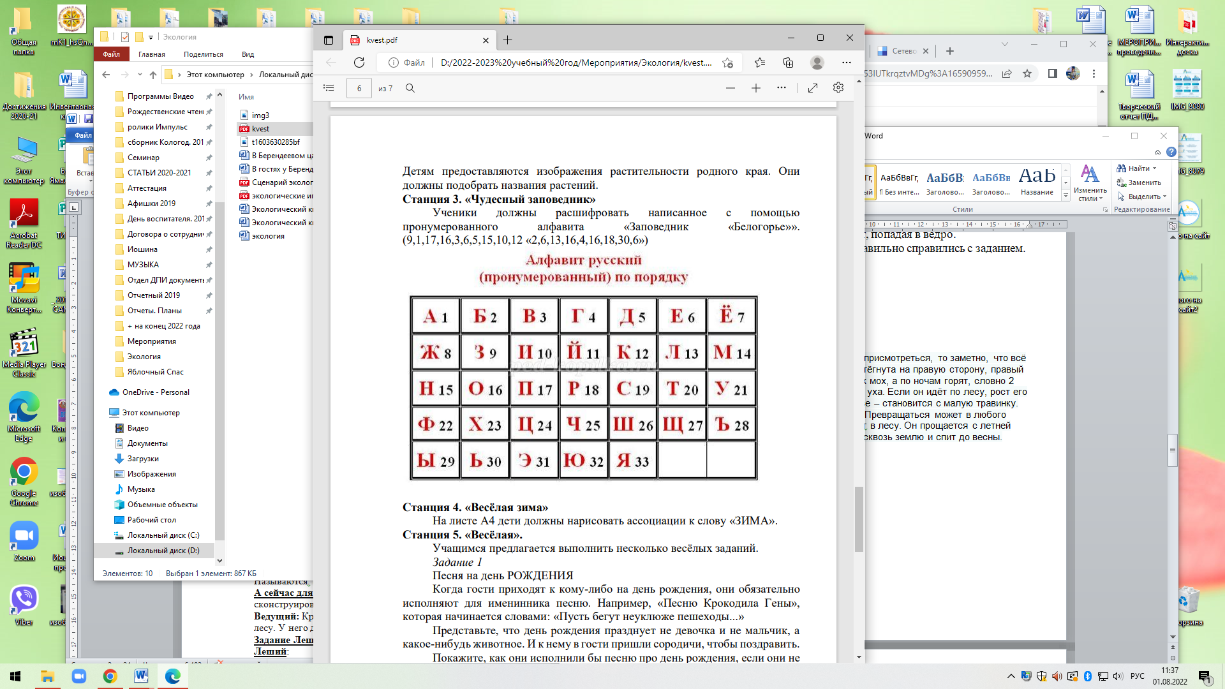Switch to Главная tab in Explorer

(152, 54)
